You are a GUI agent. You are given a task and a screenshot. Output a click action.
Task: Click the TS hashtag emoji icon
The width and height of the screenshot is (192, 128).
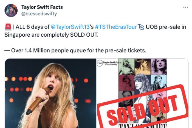tap(141, 27)
